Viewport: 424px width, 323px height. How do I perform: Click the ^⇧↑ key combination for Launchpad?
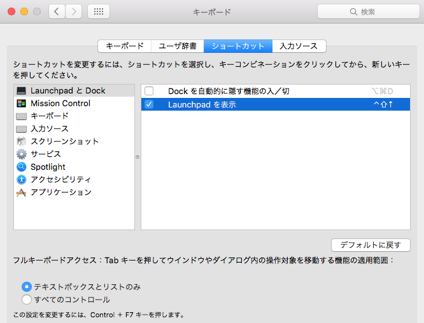pyautogui.click(x=383, y=104)
